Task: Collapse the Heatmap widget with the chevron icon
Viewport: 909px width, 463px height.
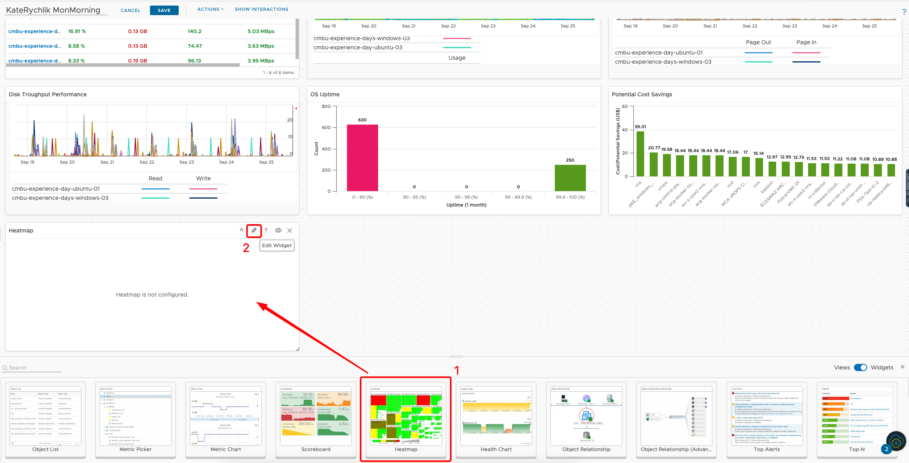Action: [x=242, y=230]
